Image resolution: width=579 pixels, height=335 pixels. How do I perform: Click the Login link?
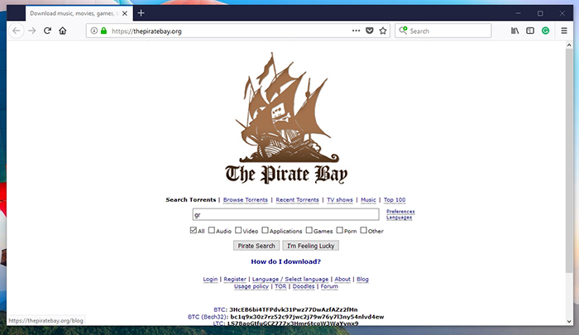coord(210,280)
